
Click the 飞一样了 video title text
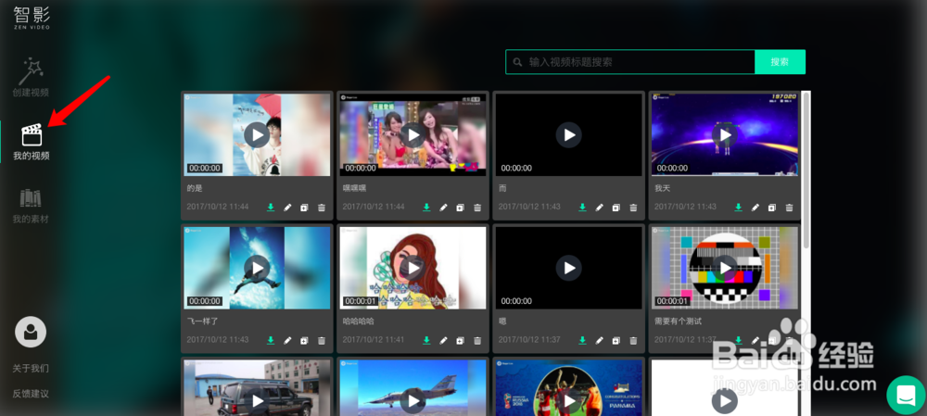point(203,321)
